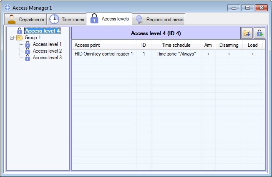272x177 pixels.
Task: Close the Access Manager window
Action: click(261, 8)
